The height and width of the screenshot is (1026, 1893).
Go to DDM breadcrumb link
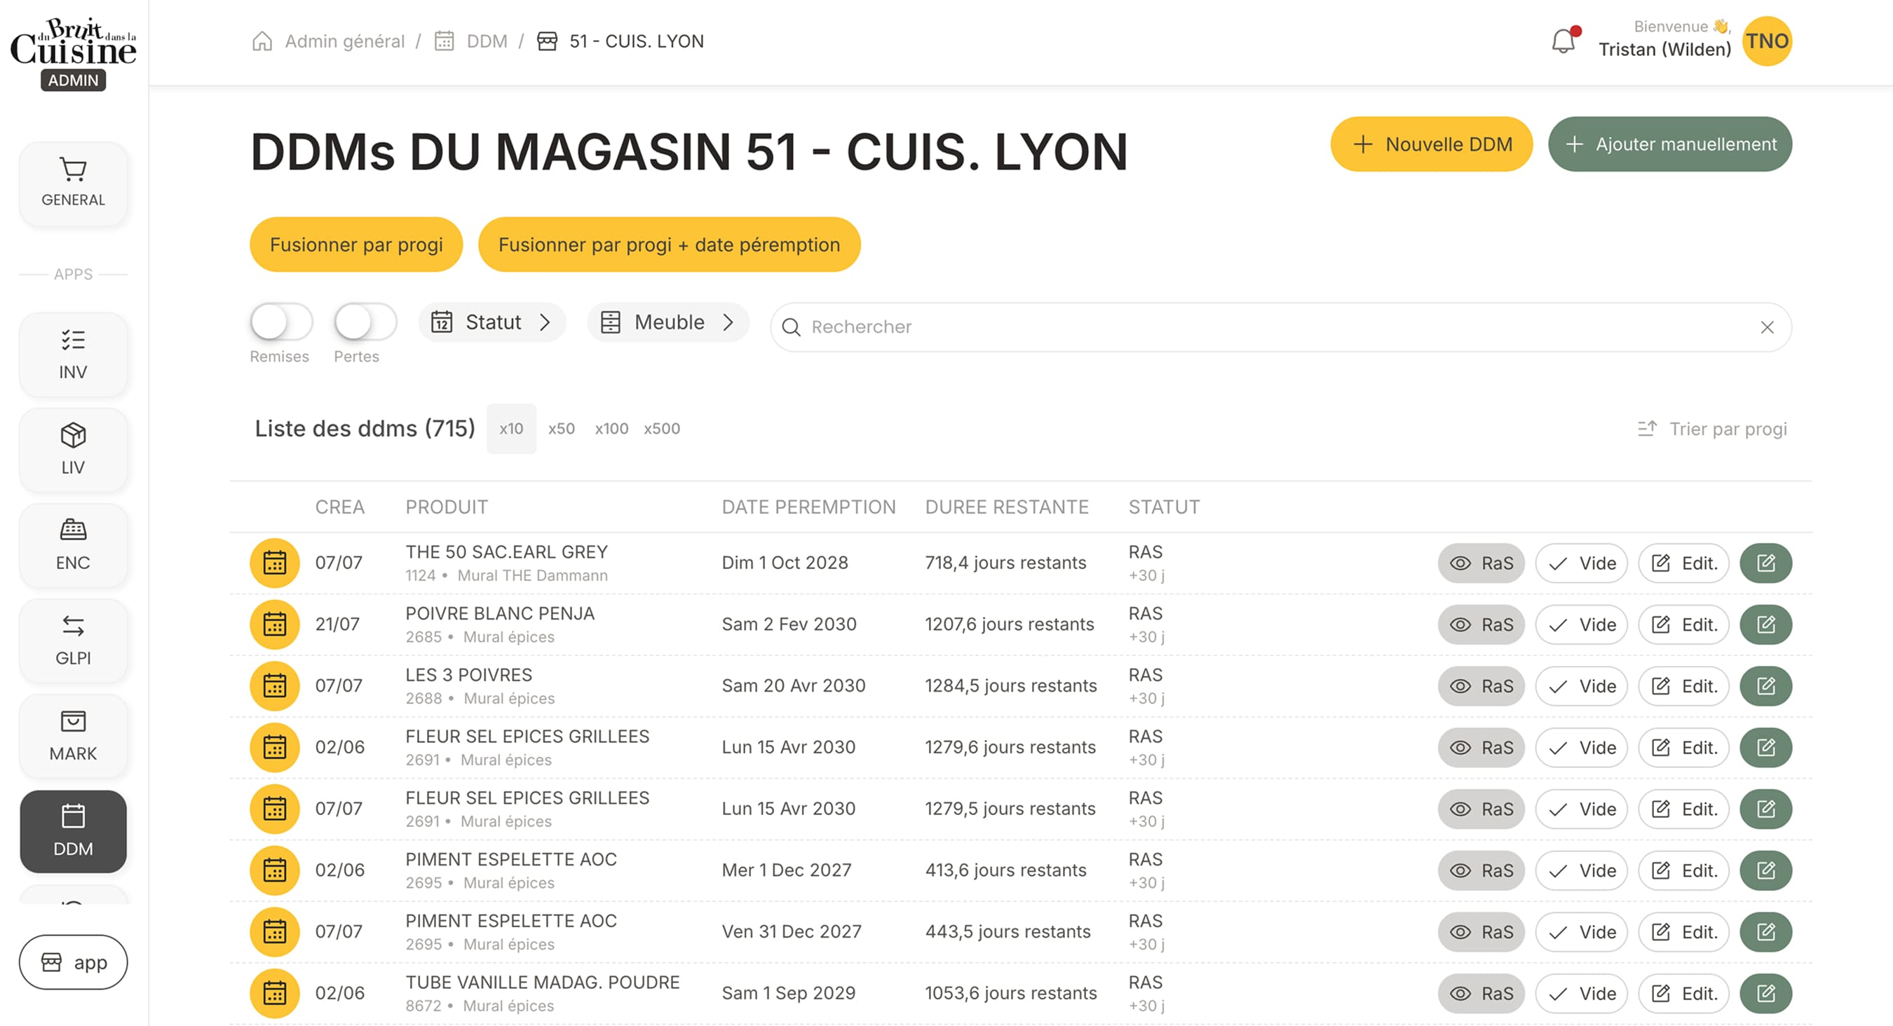[487, 41]
